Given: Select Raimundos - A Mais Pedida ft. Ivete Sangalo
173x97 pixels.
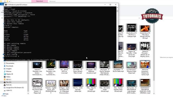Looking at the screenshot, I should 132,87.
